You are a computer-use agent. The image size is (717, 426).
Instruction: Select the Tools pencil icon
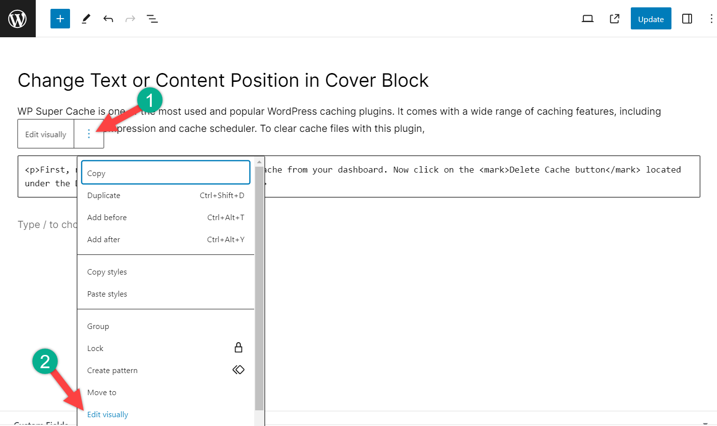coord(86,19)
